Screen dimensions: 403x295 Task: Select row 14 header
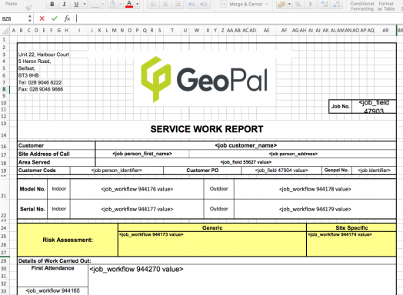pos(4,135)
